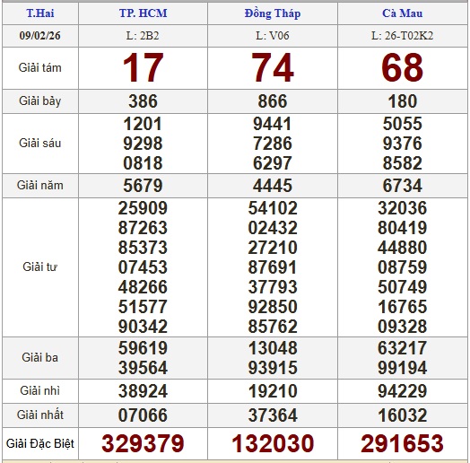Viewport: 470px width, 463px height.
Task: Click Giải năm number 5679
Action: point(143,186)
